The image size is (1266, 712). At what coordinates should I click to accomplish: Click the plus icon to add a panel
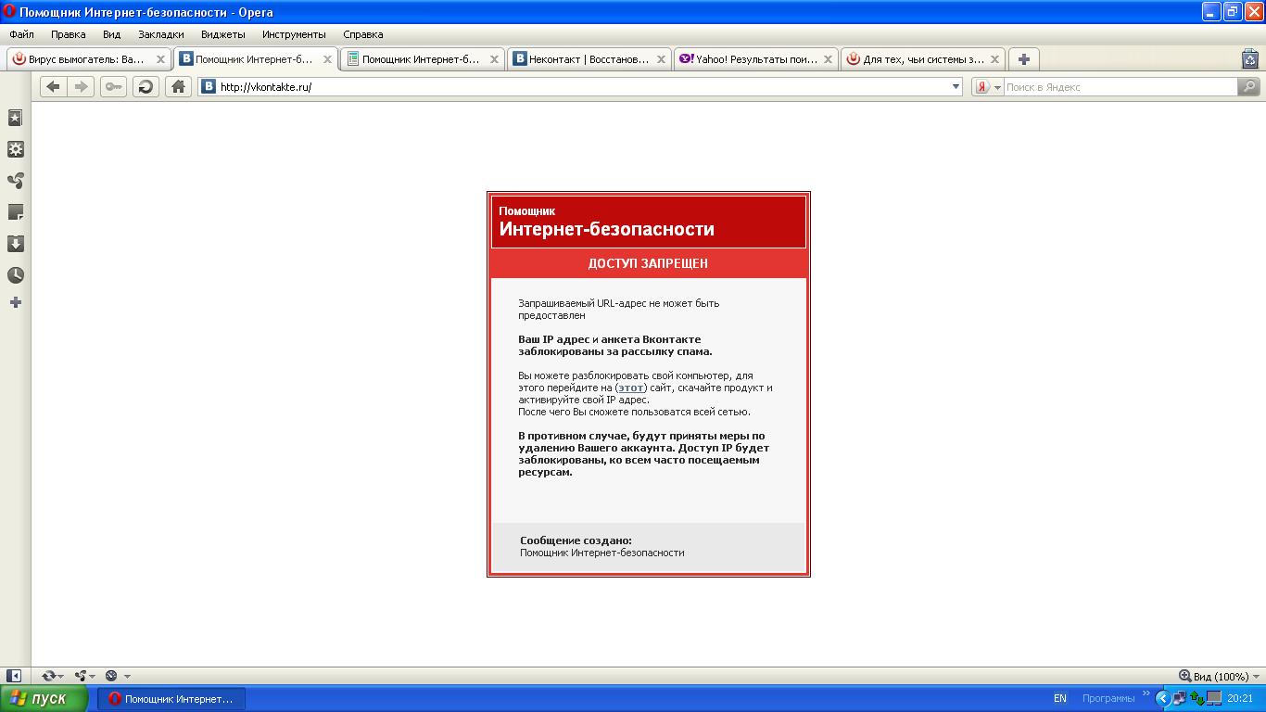point(14,301)
